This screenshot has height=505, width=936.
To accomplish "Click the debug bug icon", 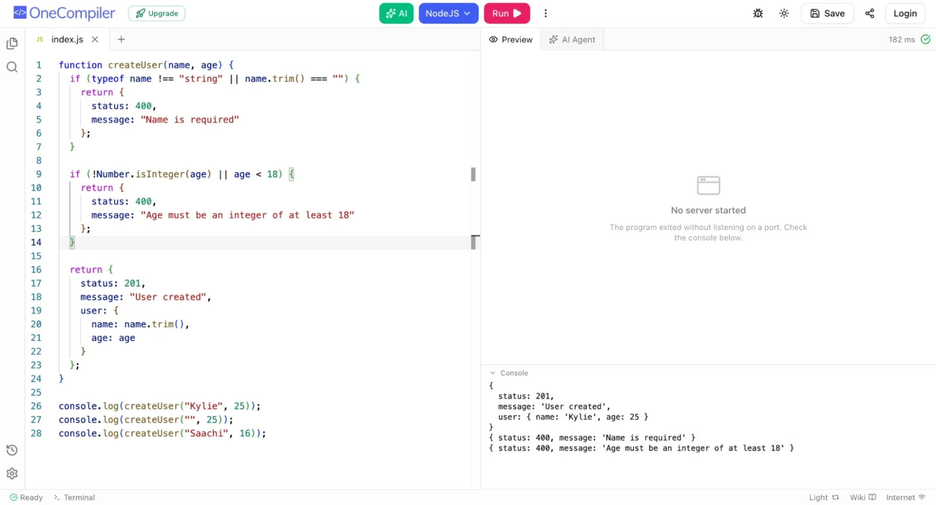I will click(758, 13).
